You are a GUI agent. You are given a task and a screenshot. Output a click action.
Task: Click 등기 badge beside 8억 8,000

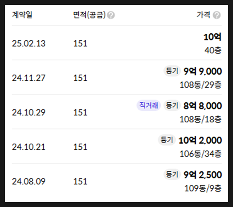[172, 106]
